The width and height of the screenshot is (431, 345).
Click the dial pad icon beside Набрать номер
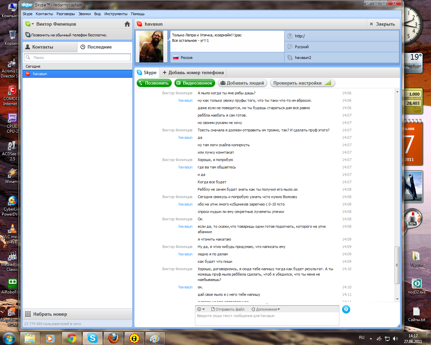pyautogui.click(x=28, y=314)
